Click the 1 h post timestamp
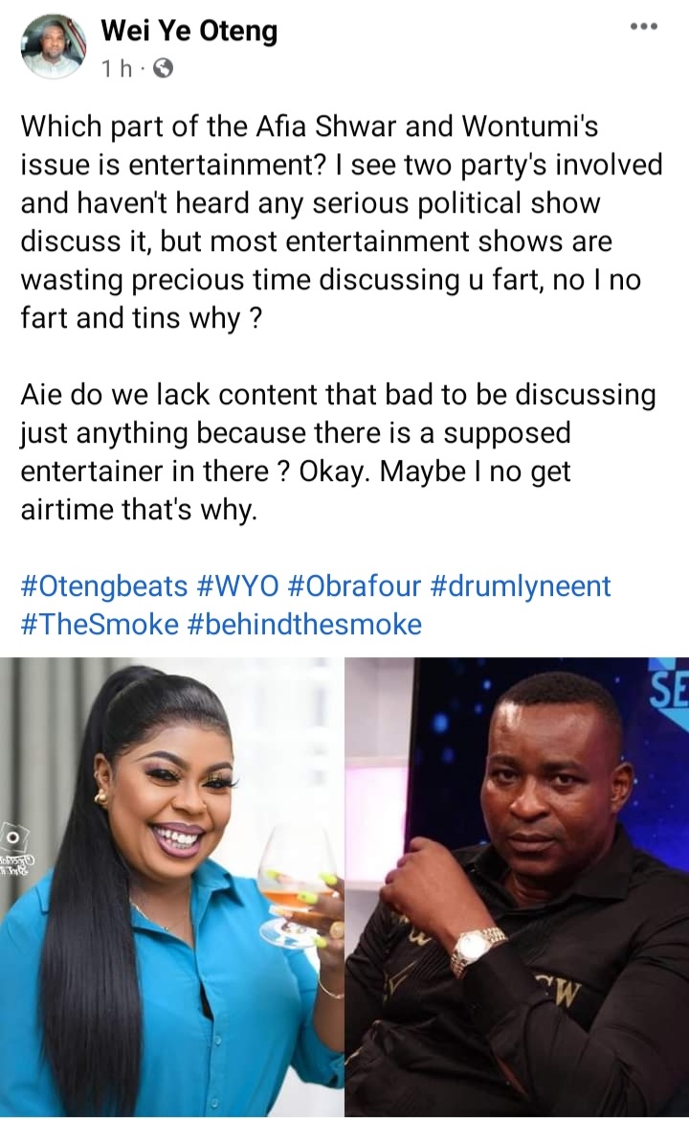 (x=117, y=69)
